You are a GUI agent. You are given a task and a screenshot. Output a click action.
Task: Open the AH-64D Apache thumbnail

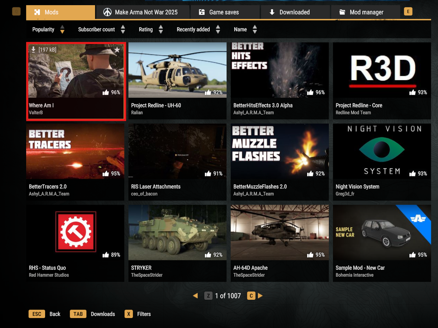click(x=279, y=233)
